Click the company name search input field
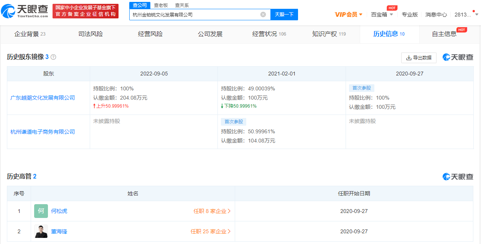Image resolution: width=481 pixels, height=244 pixels. (x=195, y=15)
